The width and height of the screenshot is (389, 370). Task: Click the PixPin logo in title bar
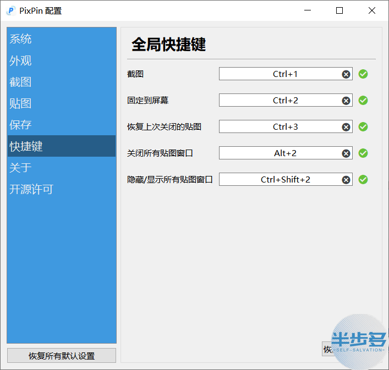click(x=11, y=10)
